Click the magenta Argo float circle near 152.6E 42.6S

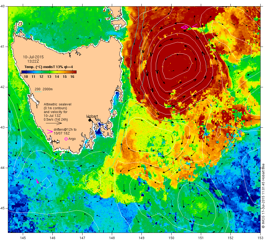[x=249, y=111]
